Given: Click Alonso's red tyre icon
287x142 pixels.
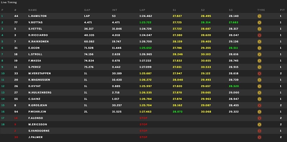Looking at the screenshot, I should click(259, 118).
